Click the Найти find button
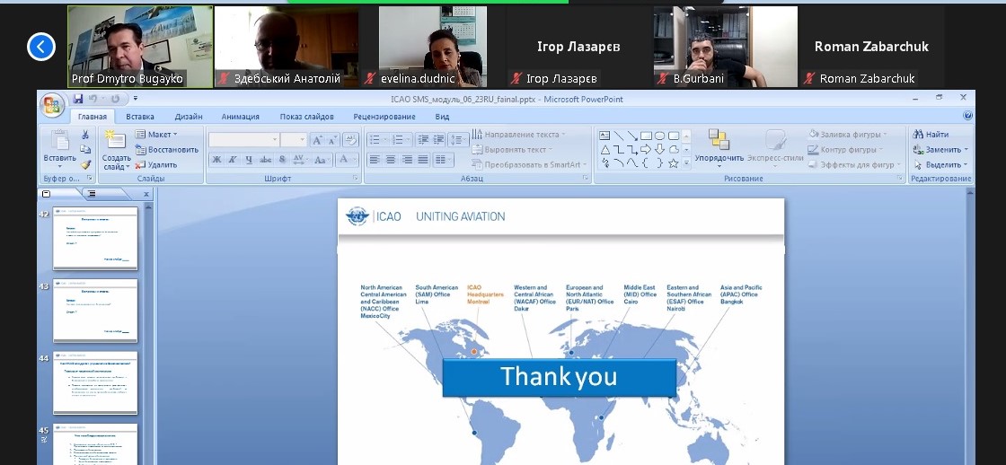Viewport: 1006px width, 465px height. point(931,135)
